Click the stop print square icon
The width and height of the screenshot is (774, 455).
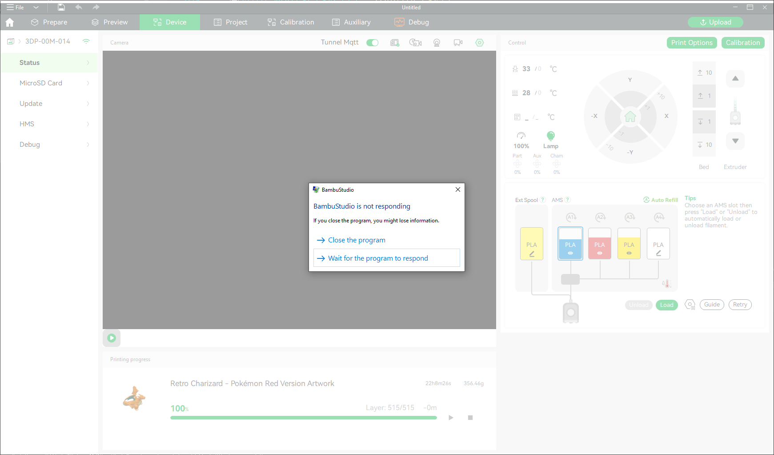(x=470, y=418)
